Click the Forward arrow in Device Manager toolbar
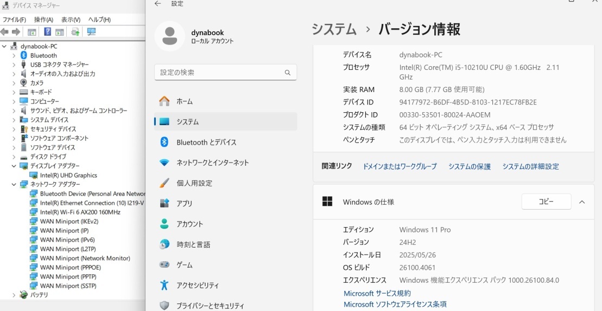This screenshot has width=602, height=311. (16, 32)
